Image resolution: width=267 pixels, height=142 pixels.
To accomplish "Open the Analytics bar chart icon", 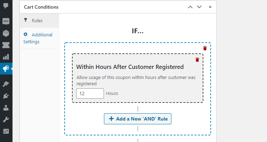I will [6, 57].
